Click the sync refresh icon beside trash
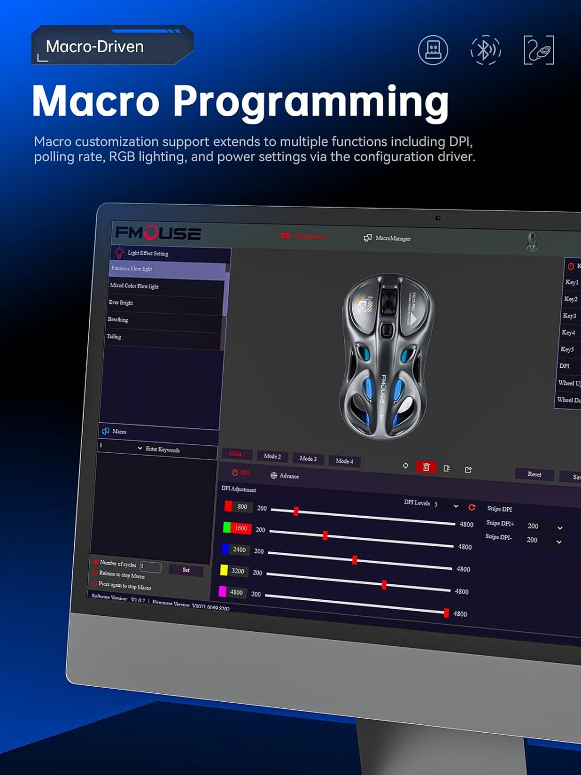Viewport: 581px width, 775px height. 405,466
